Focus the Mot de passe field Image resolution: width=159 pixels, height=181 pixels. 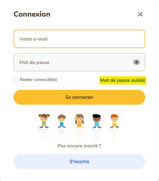[79, 62]
